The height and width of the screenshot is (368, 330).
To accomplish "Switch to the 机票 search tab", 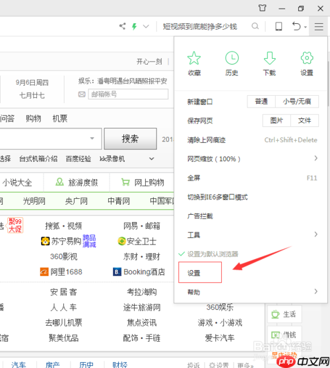I will [x=60, y=118].
